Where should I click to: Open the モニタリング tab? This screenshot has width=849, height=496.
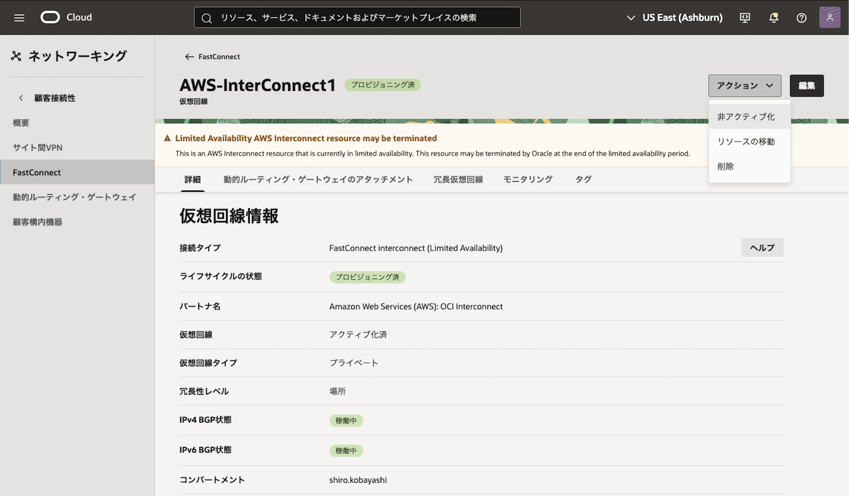click(x=528, y=179)
